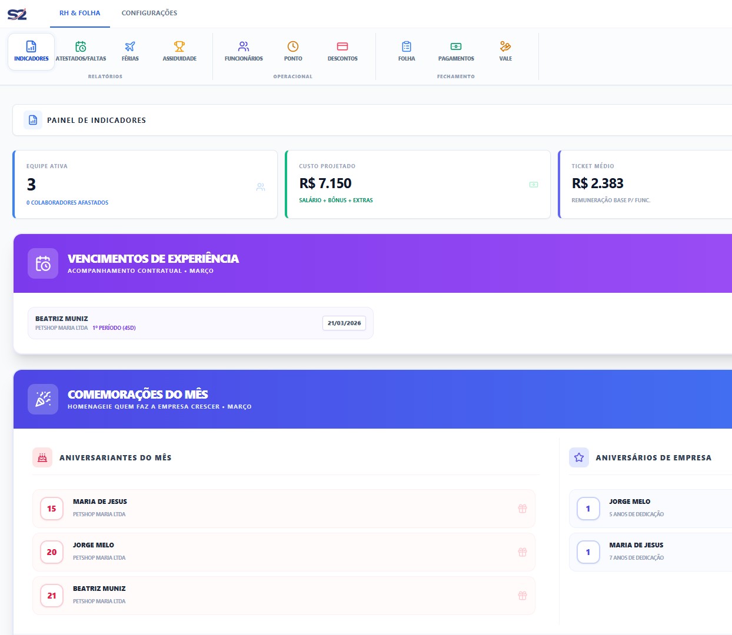This screenshot has width=732, height=635.
Task: Click the gift icon for Maria de Jesus
Action: (x=522, y=509)
